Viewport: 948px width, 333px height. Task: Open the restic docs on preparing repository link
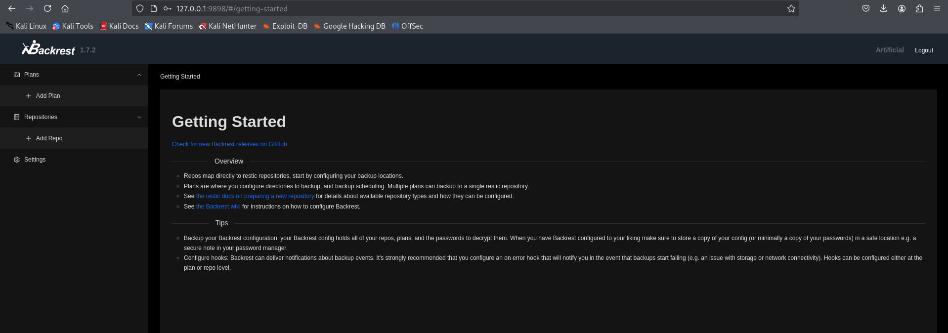(255, 196)
